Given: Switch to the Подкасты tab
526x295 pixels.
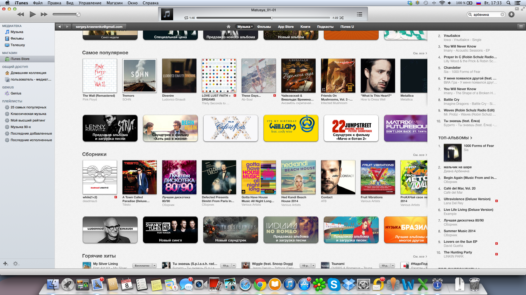Looking at the screenshot, I should coord(325,27).
